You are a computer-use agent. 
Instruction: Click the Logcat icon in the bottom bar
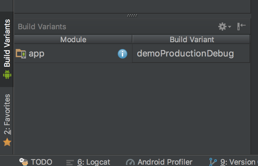click(x=70, y=162)
